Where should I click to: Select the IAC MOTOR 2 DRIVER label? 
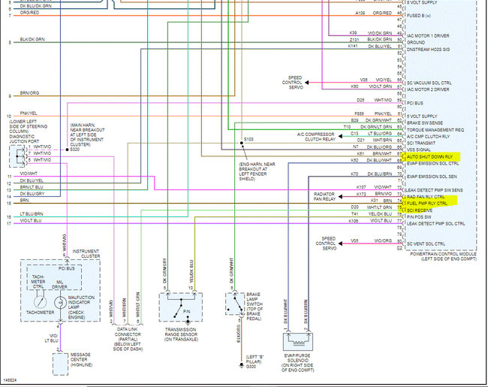coord(428,89)
